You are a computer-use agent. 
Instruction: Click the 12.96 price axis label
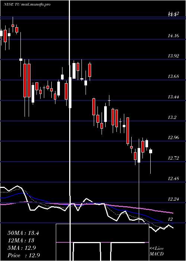[x=173, y=138]
